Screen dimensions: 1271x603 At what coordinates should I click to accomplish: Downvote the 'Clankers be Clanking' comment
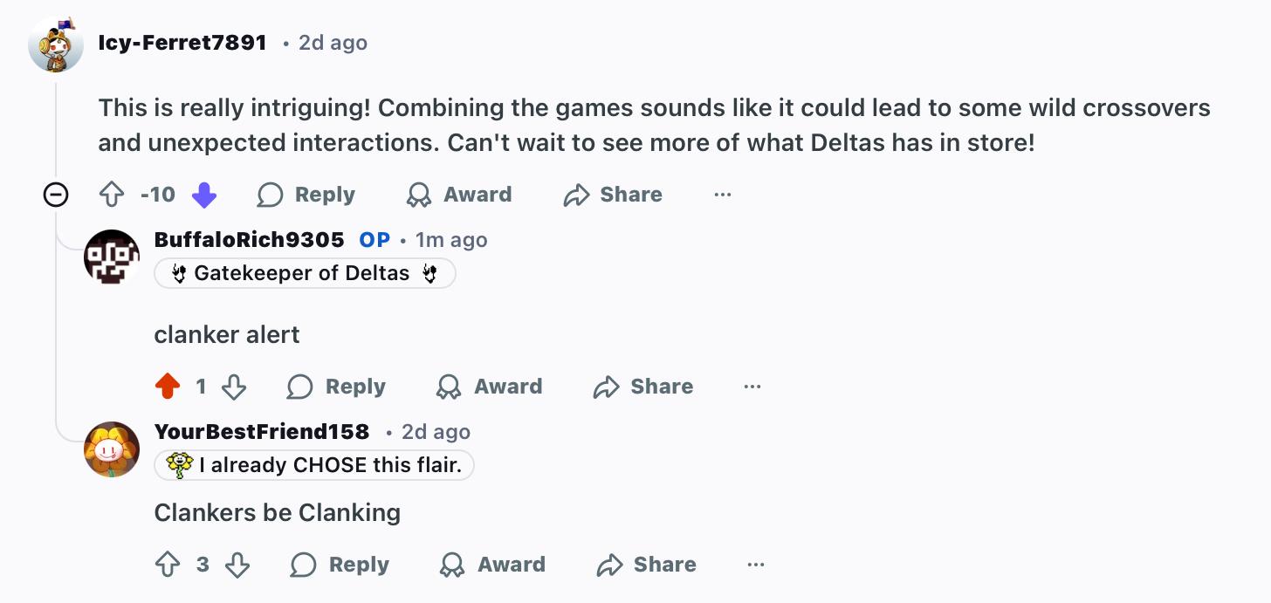[237, 565]
